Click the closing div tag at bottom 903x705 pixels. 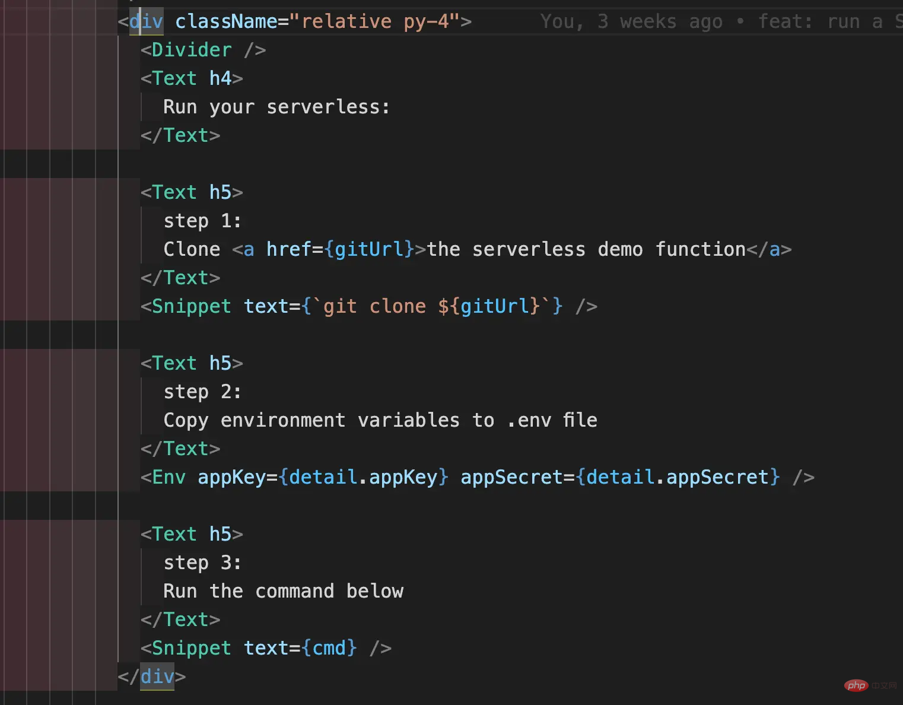coord(157,677)
